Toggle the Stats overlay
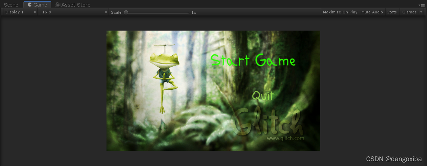The width and height of the screenshot is (427, 166). pos(392,12)
